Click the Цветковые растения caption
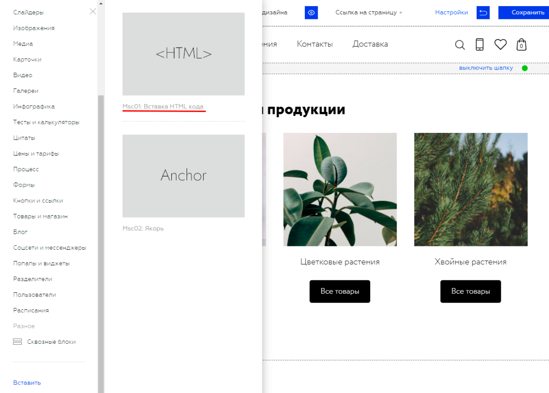The height and width of the screenshot is (393, 549). click(x=340, y=262)
